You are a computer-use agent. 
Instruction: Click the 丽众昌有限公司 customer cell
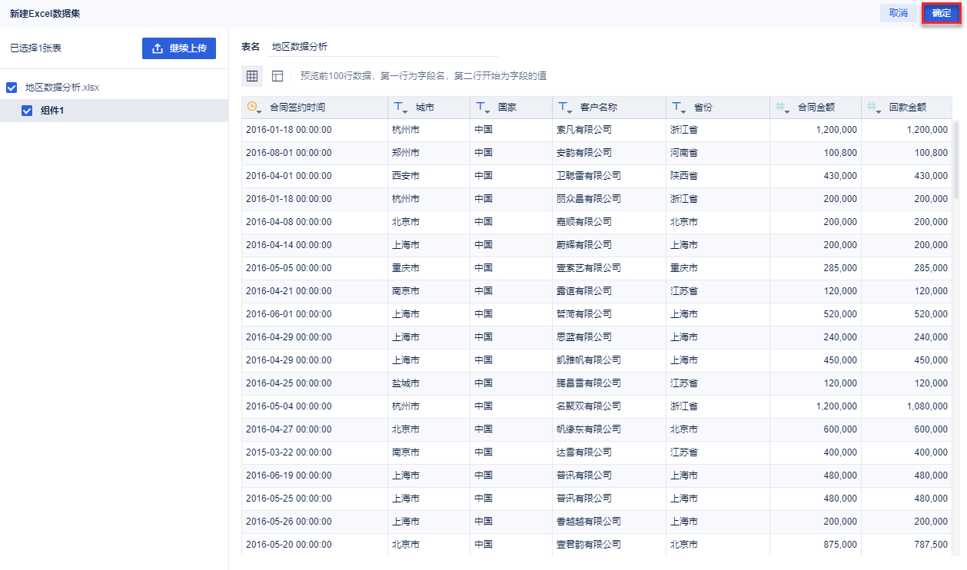609,199
